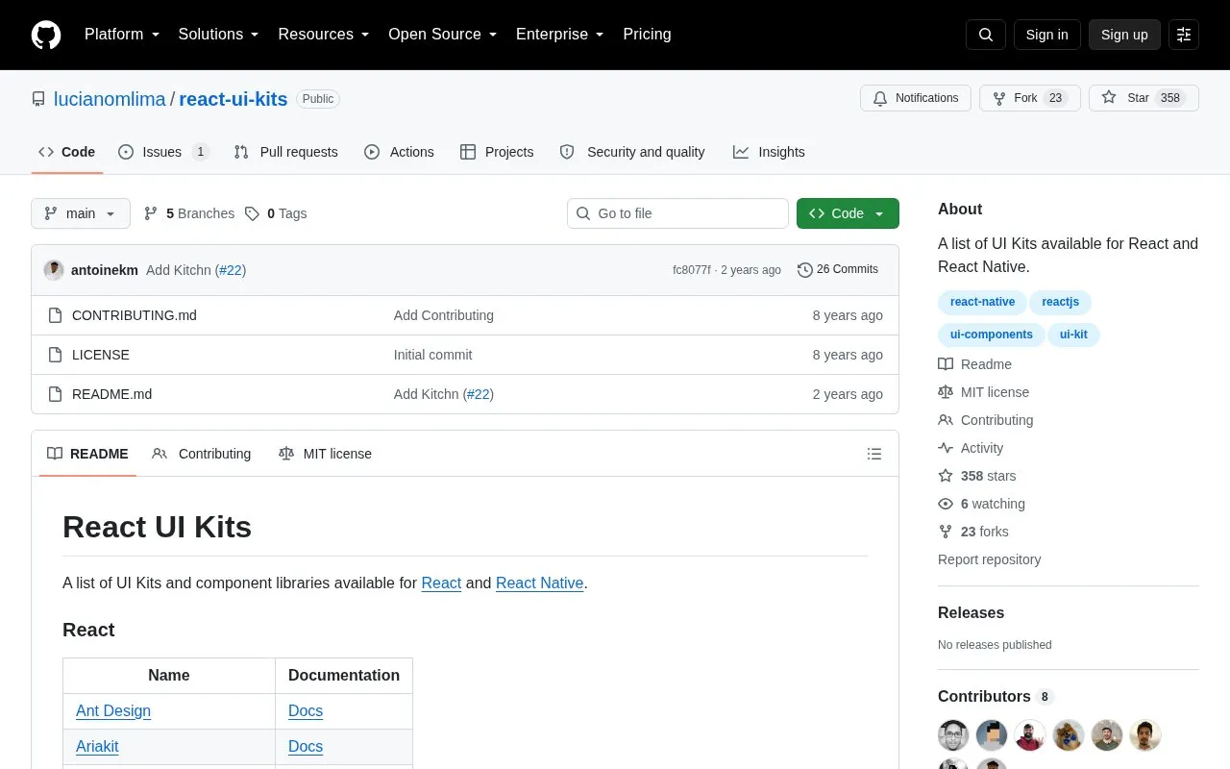Select the react-native topic tag

click(982, 302)
